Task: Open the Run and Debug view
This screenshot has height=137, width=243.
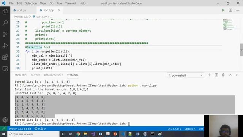Action: tap(5, 46)
